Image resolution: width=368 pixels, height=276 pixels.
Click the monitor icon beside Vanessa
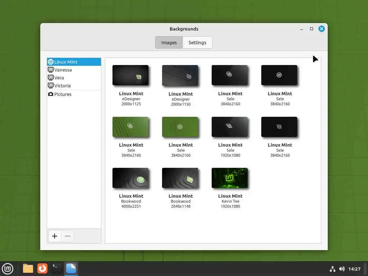[50, 69]
